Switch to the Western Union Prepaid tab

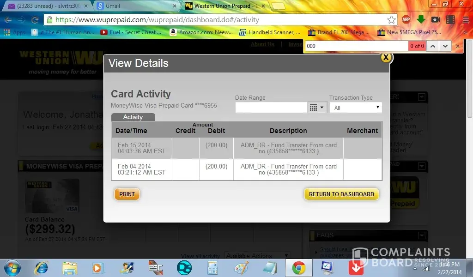coord(225,6)
